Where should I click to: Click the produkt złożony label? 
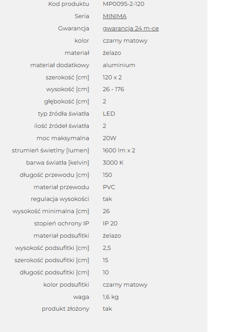click(x=65, y=309)
